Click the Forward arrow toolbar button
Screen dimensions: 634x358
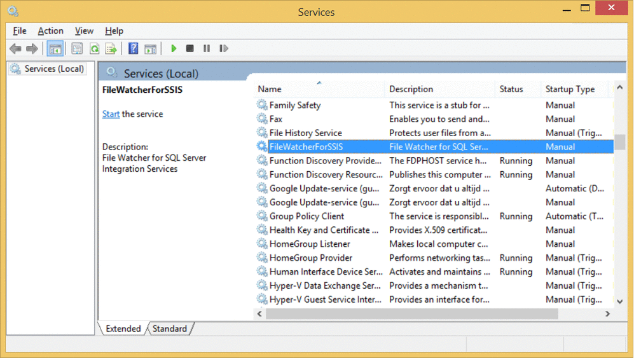point(32,49)
